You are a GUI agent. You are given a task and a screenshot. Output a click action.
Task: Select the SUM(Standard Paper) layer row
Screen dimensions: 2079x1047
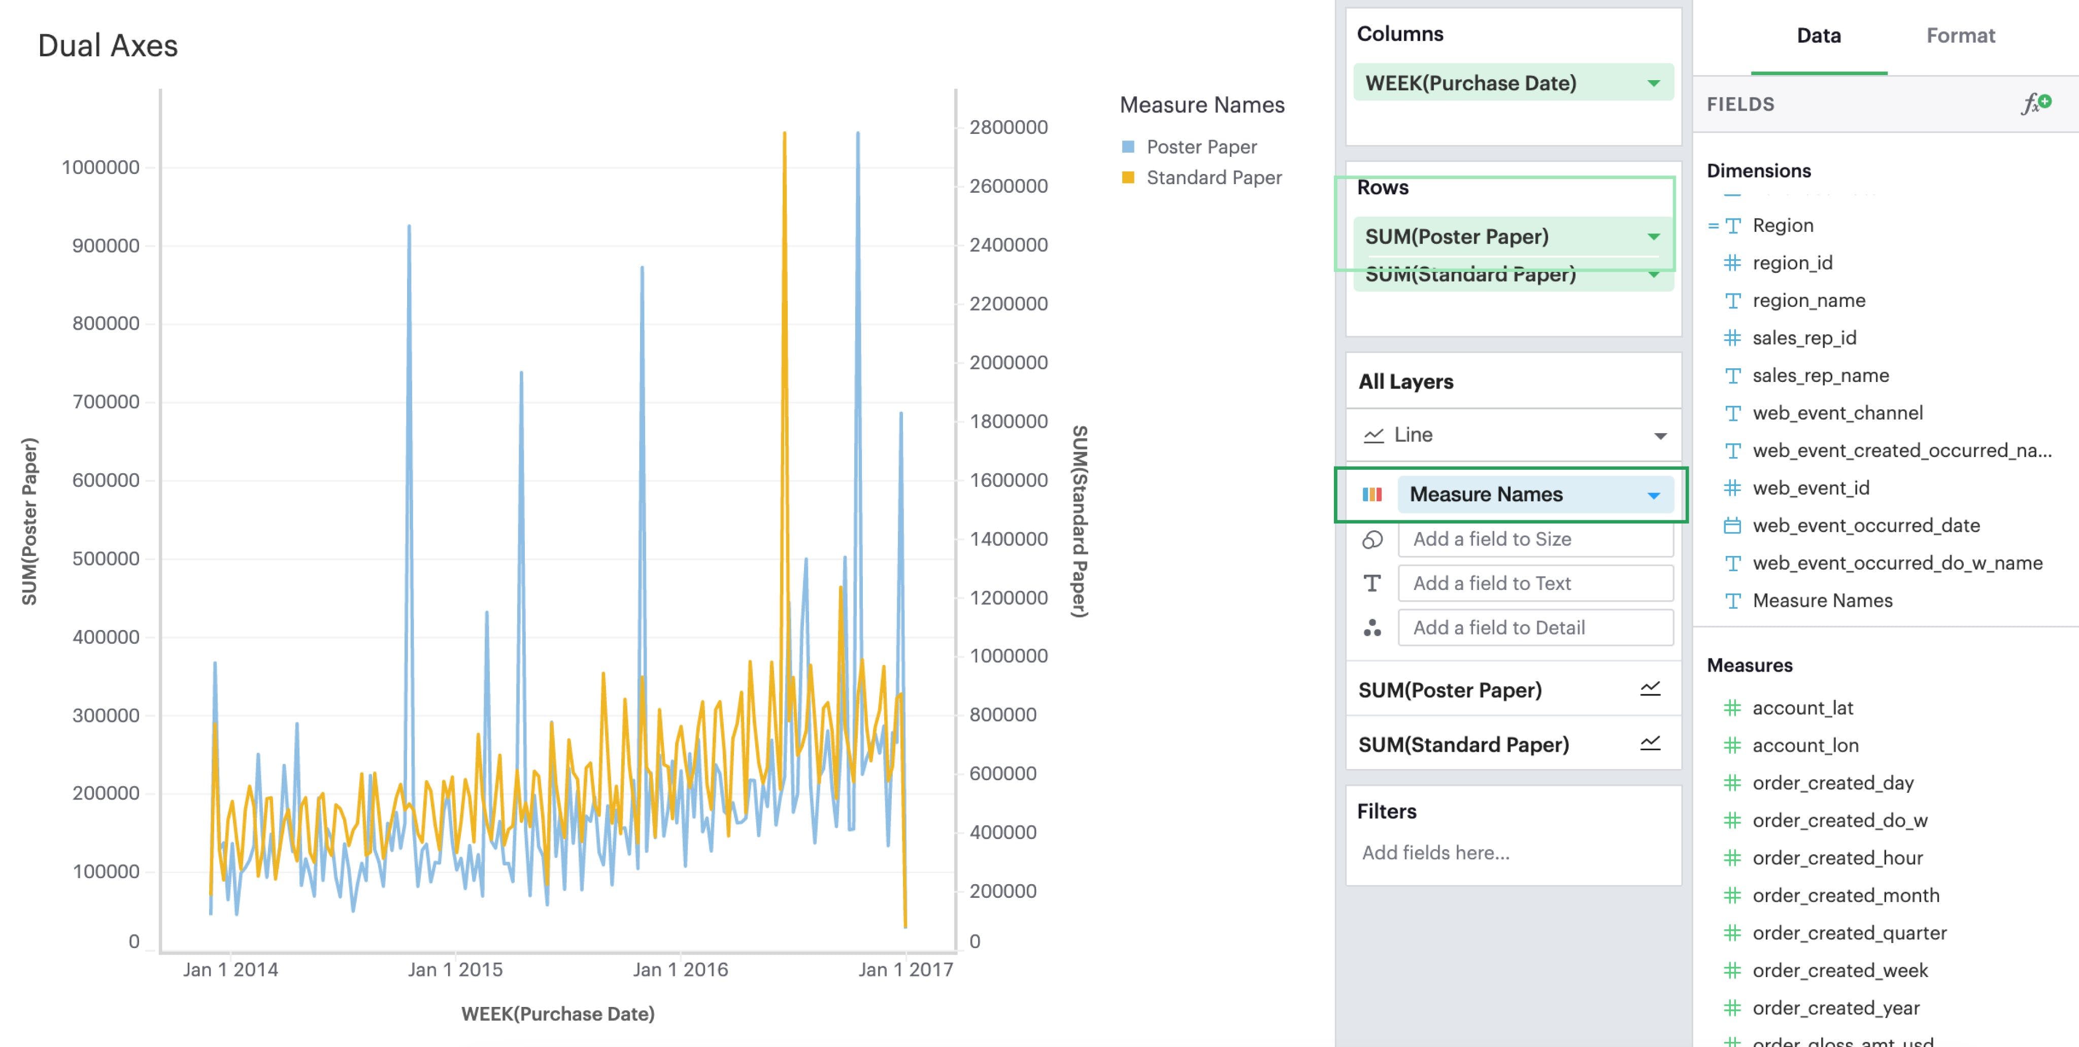coord(1463,744)
